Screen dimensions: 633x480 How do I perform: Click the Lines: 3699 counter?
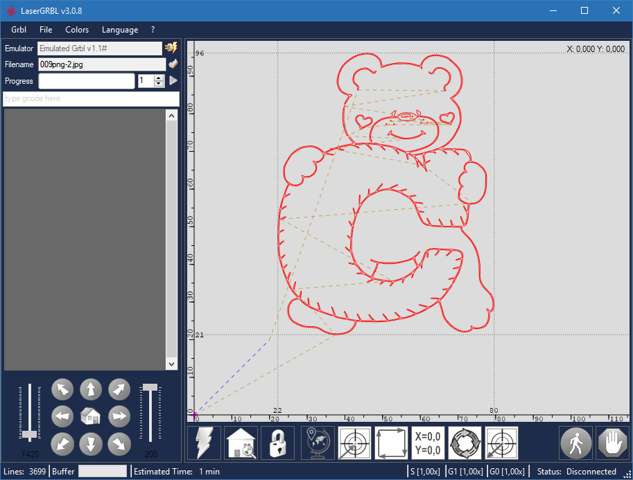point(25,472)
